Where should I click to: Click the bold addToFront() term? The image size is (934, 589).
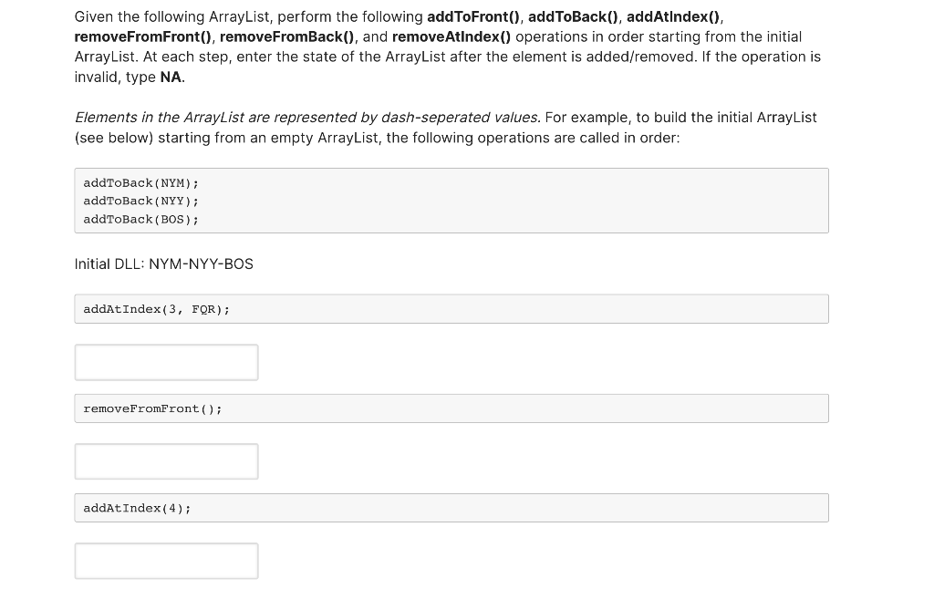(473, 16)
